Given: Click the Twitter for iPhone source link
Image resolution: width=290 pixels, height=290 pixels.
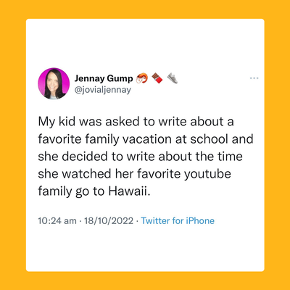Looking at the screenshot, I should [178, 220].
